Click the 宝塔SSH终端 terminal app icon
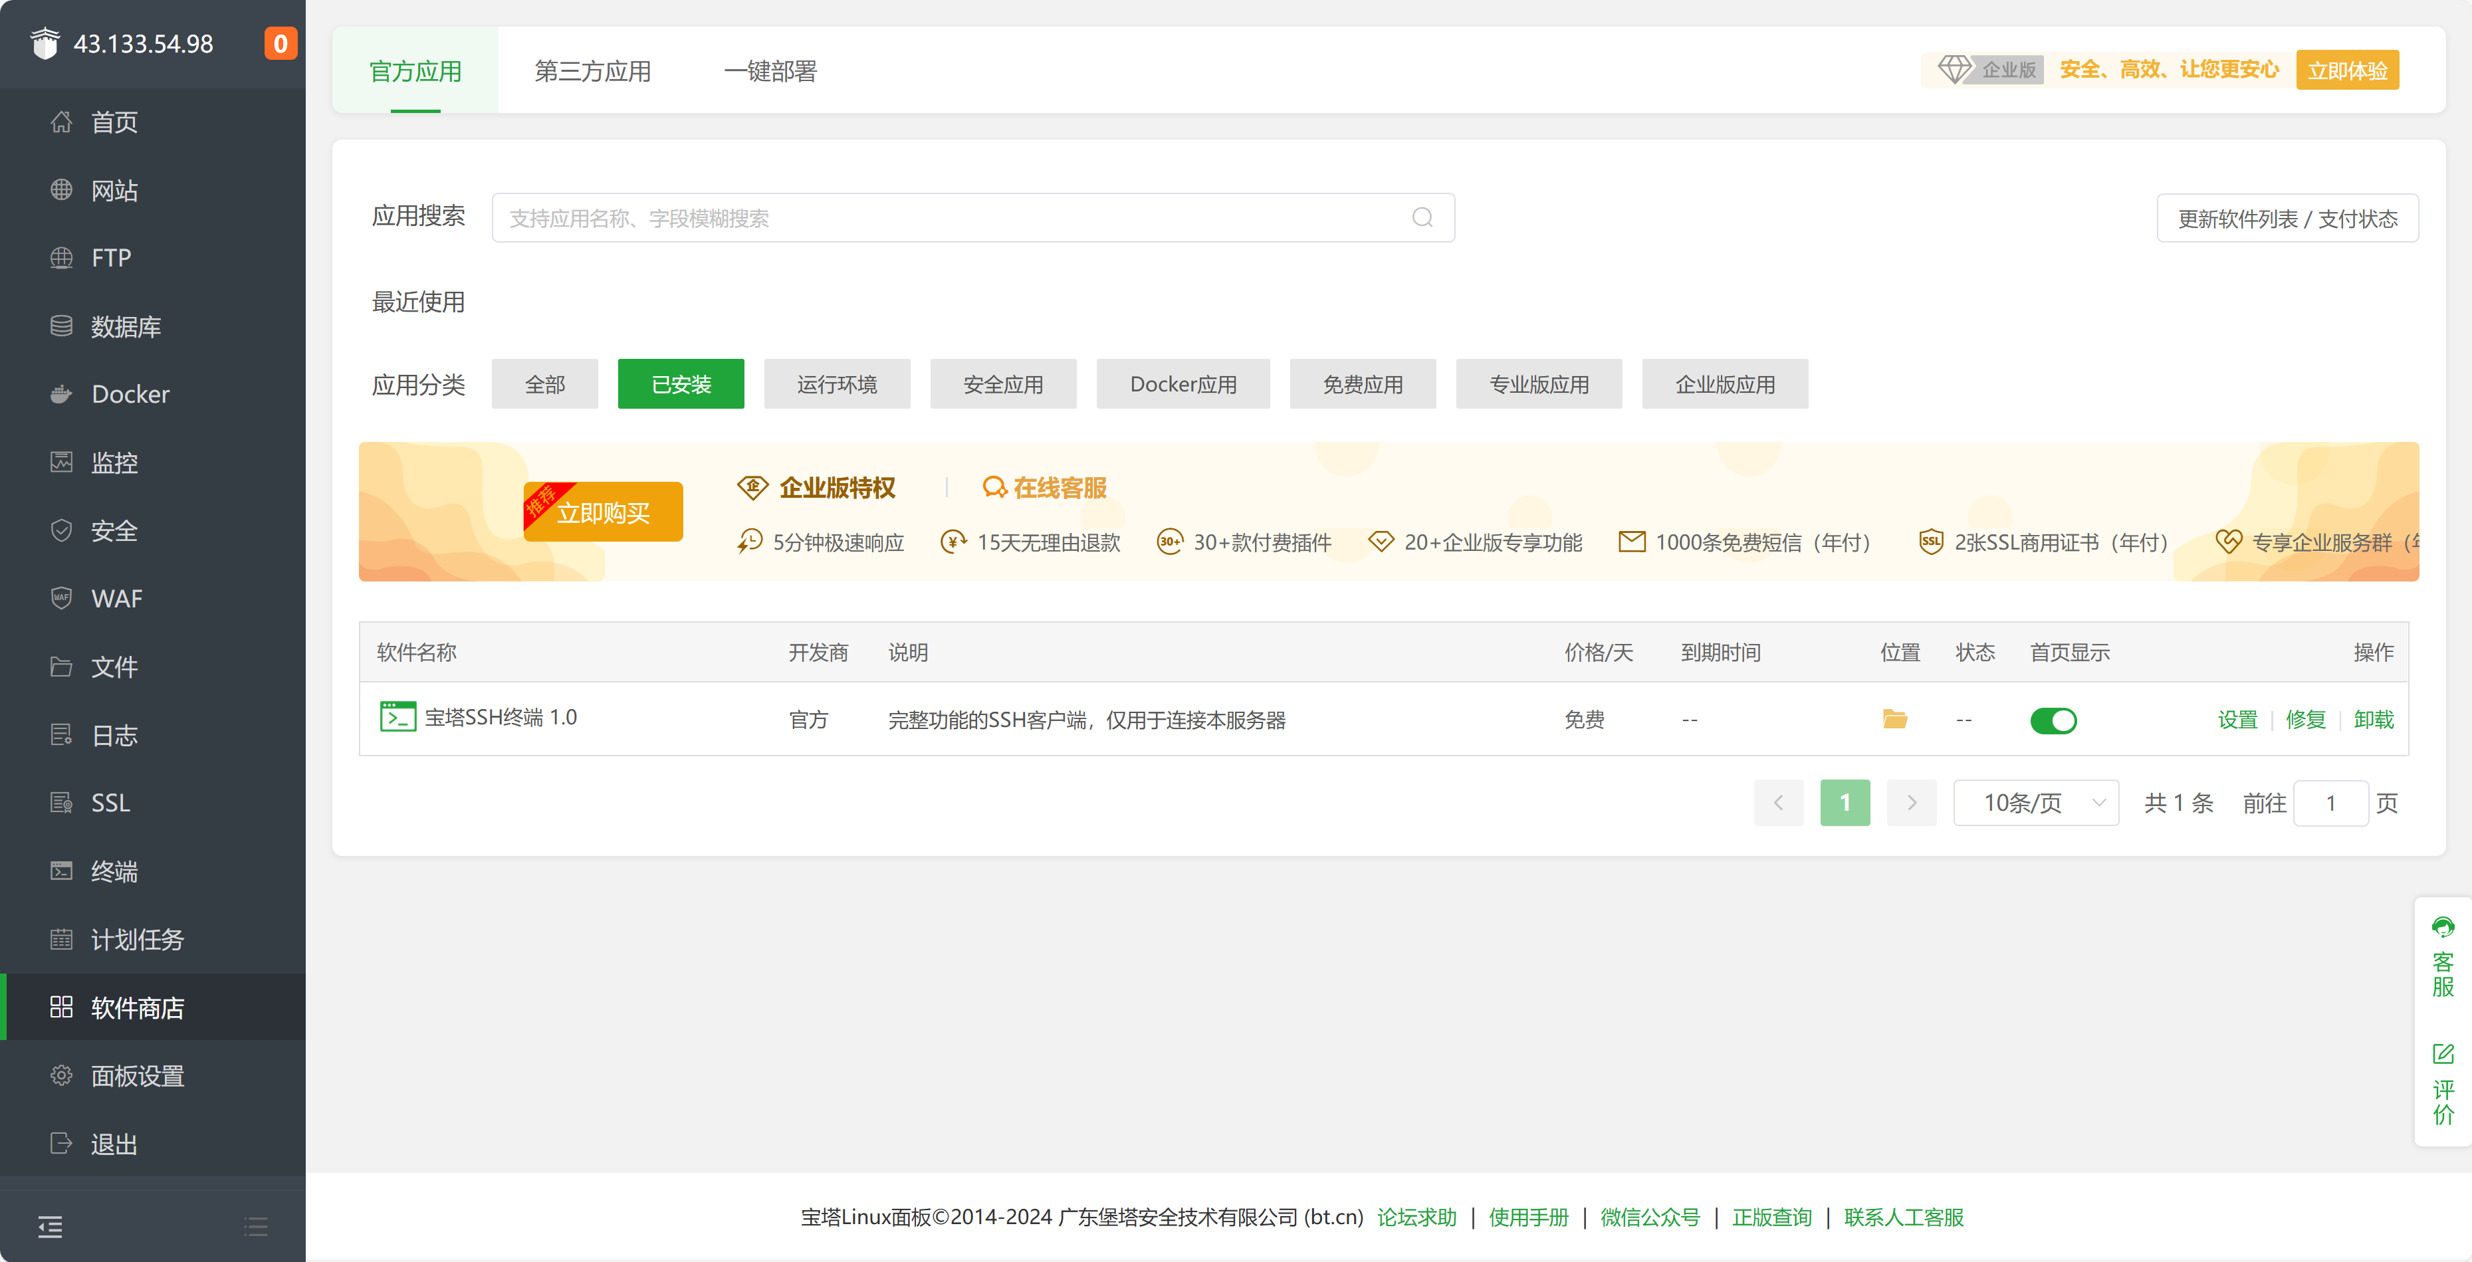 (397, 718)
